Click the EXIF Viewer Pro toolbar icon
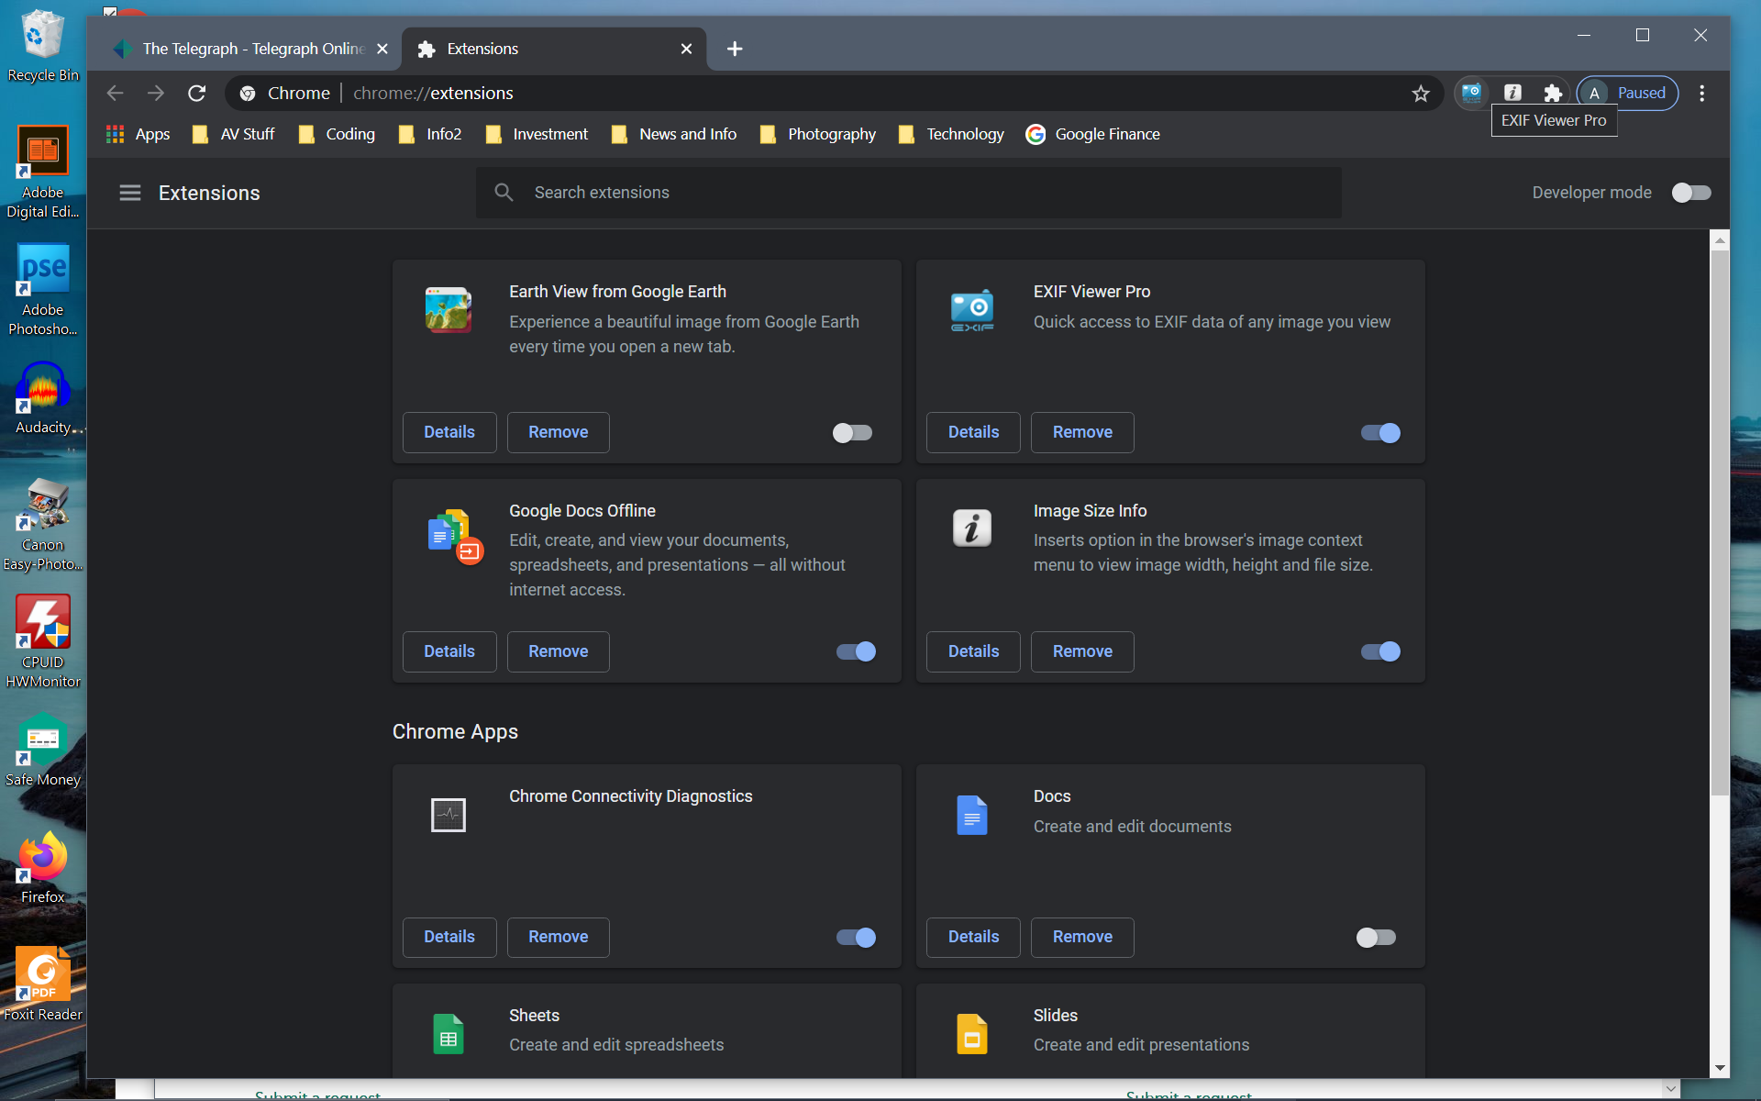1761x1101 pixels. (1471, 93)
